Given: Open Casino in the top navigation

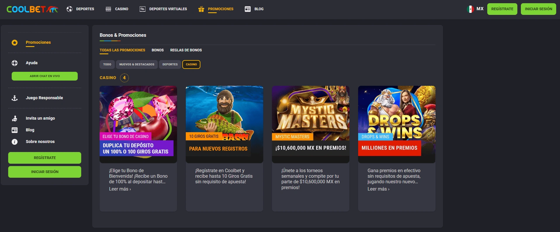Looking at the screenshot, I should coord(122,9).
